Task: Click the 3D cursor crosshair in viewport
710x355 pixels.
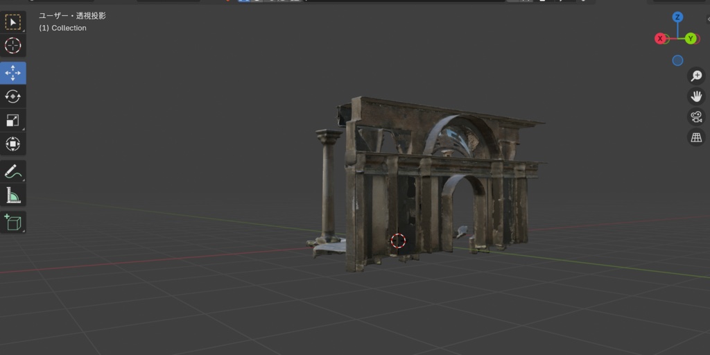Action: click(398, 241)
